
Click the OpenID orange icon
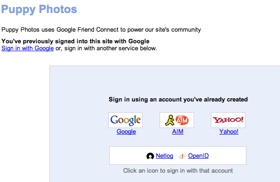(x=182, y=156)
